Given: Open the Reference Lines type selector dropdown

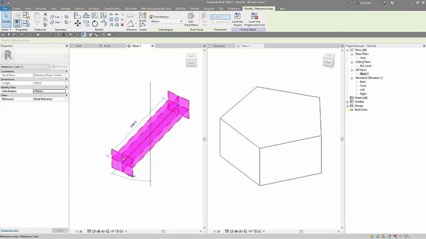Looking at the screenshot, I should (x=48, y=67).
